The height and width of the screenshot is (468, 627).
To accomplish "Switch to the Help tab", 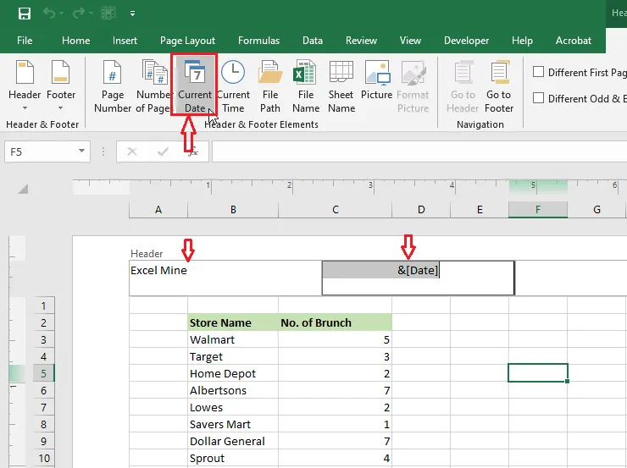I will coord(522,41).
